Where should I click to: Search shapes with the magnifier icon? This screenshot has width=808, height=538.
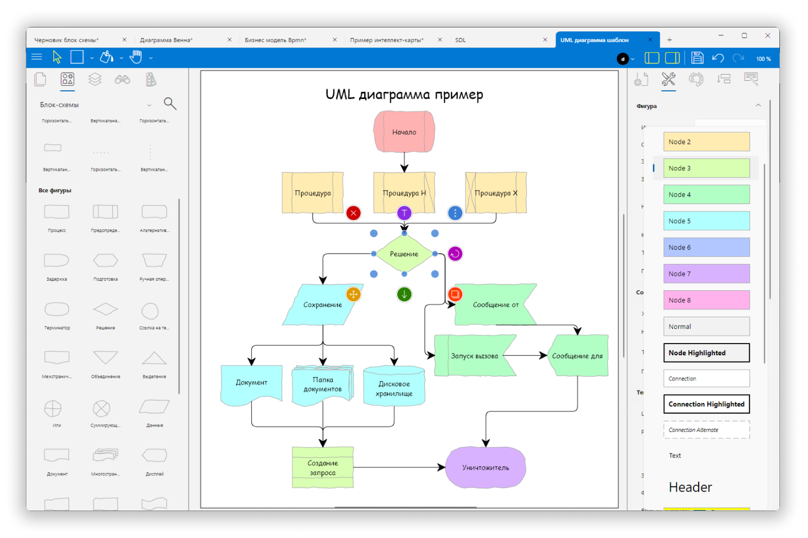point(170,103)
